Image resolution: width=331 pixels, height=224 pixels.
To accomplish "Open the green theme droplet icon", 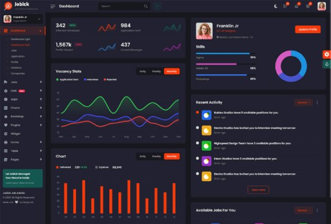I will [x=327, y=64].
